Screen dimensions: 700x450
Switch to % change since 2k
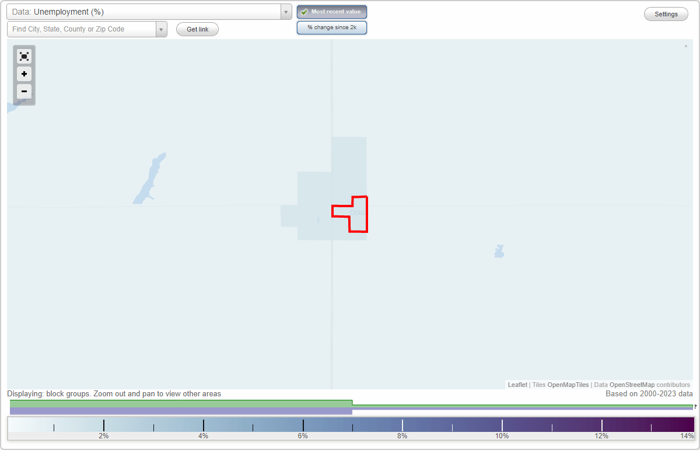[332, 27]
